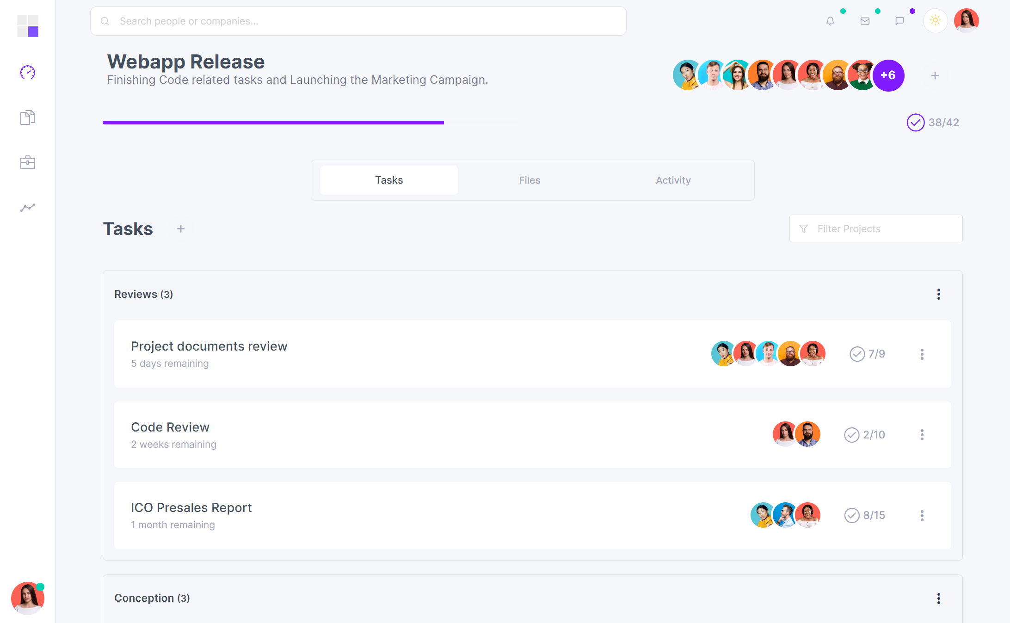
Task: Open the clock/timeline icon in sidebar
Action: (x=27, y=72)
